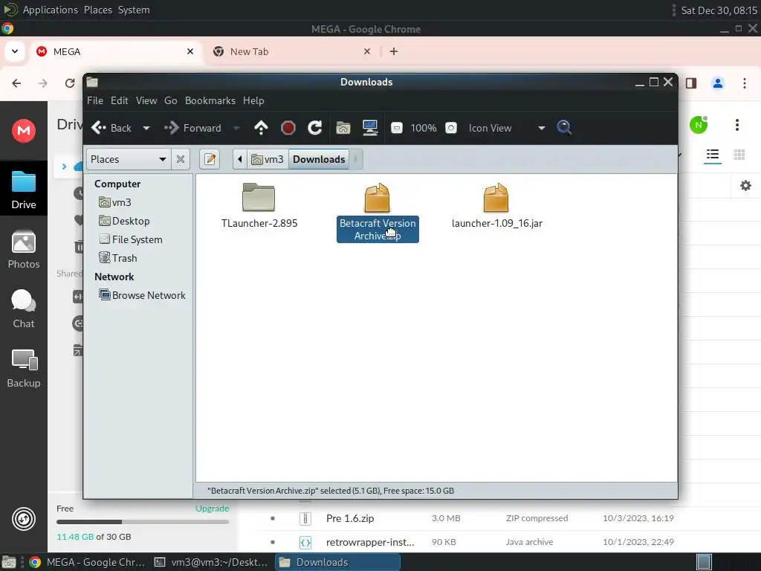Toggle text-based location bar edit icon
The width and height of the screenshot is (761, 571).
click(x=210, y=159)
